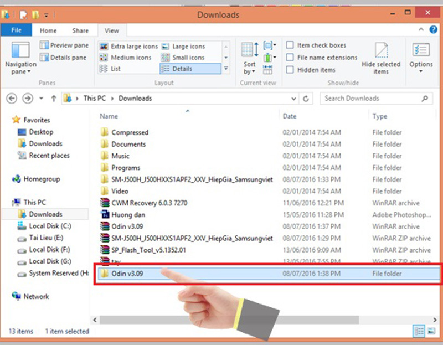Open the Navigation pane options

click(20, 58)
